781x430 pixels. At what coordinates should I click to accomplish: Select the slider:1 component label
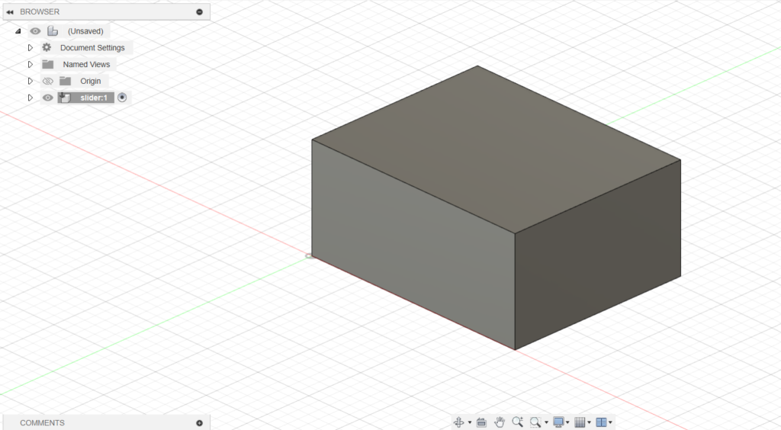94,98
